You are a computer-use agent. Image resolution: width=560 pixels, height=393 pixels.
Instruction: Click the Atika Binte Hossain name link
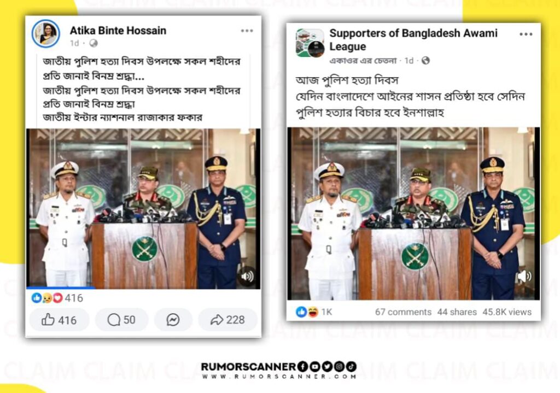[x=118, y=31]
